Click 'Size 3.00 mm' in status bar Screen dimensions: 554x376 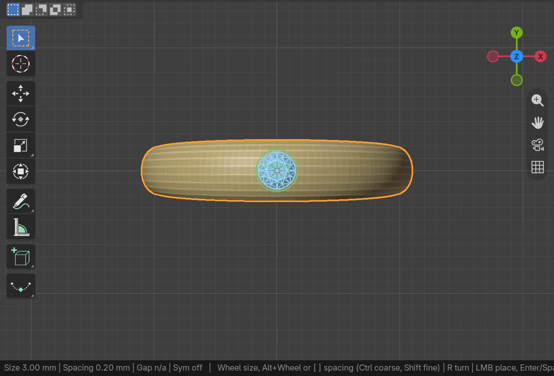(30, 368)
